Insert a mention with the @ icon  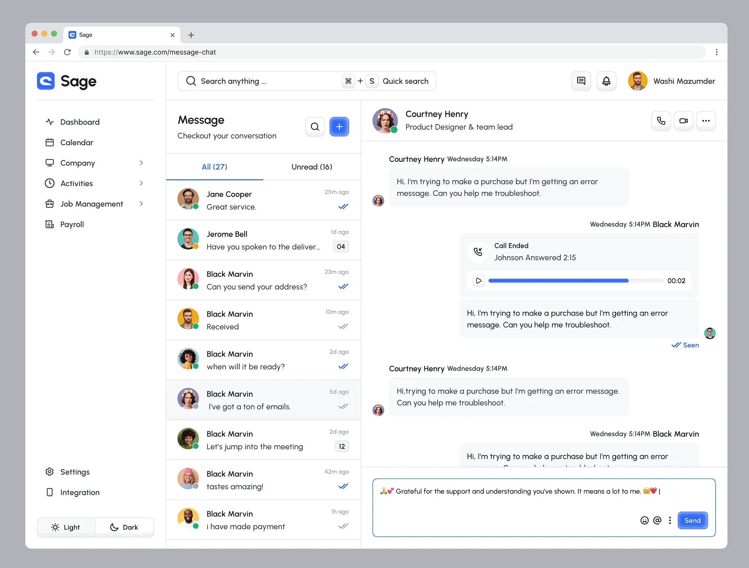click(657, 520)
